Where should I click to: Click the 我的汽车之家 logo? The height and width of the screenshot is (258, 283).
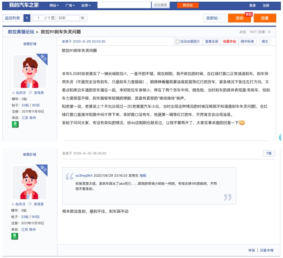(x=24, y=5)
